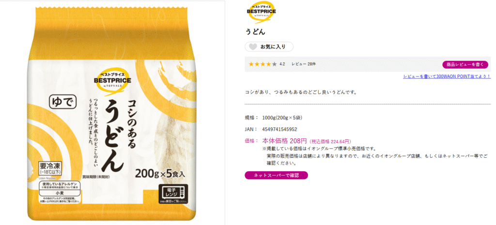The height and width of the screenshot is (225, 496).
Task: Open the レビュー 28件 review count
Action: click(x=303, y=64)
